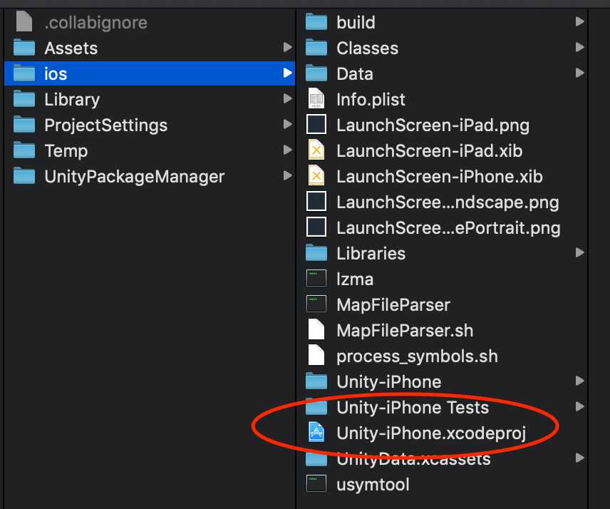Select the lzma file name
Screen dimensions: 610x509
pyautogui.click(x=355, y=279)
